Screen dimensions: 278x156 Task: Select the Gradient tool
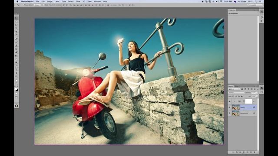point(17,56)
